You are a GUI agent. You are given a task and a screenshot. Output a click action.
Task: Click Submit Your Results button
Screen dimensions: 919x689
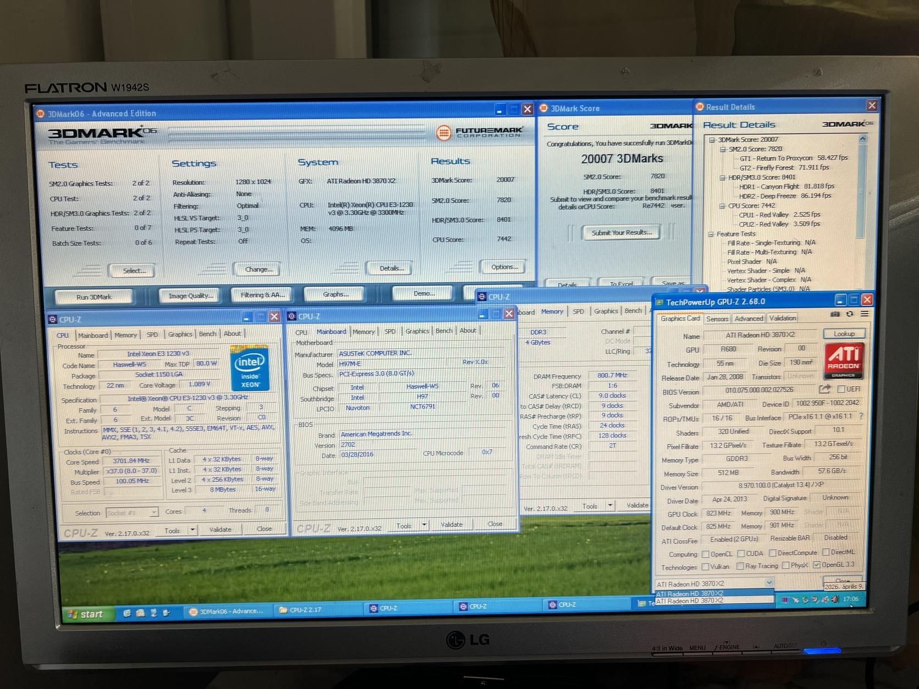pyautogui.click(x=622, y=232)
